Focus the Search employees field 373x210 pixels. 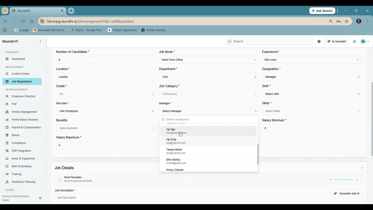pos(209,119)
